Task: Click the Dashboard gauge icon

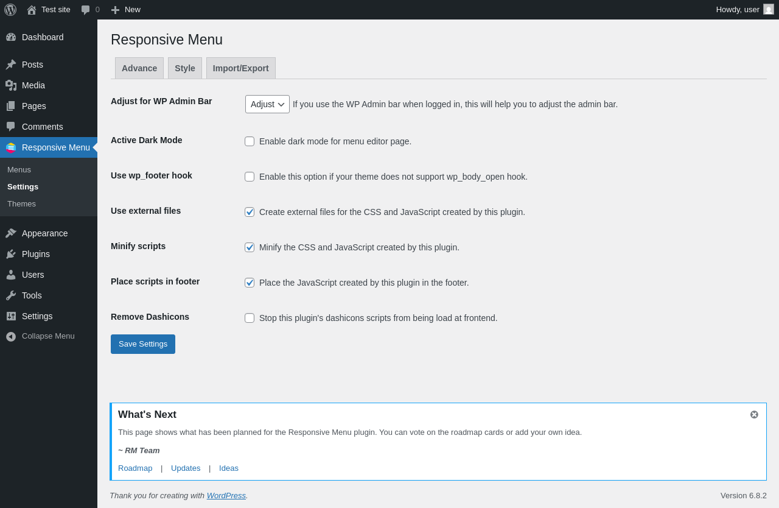Action: coord(11,37)
